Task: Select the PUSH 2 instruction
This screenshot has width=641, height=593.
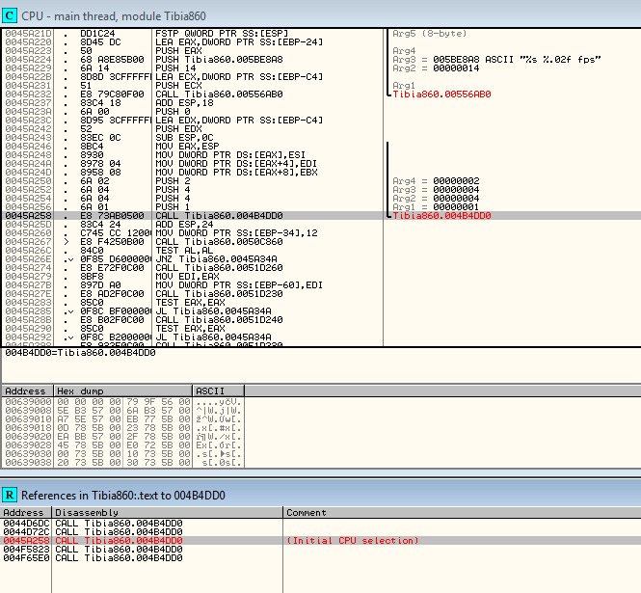Action: click(x=173, y=180)
